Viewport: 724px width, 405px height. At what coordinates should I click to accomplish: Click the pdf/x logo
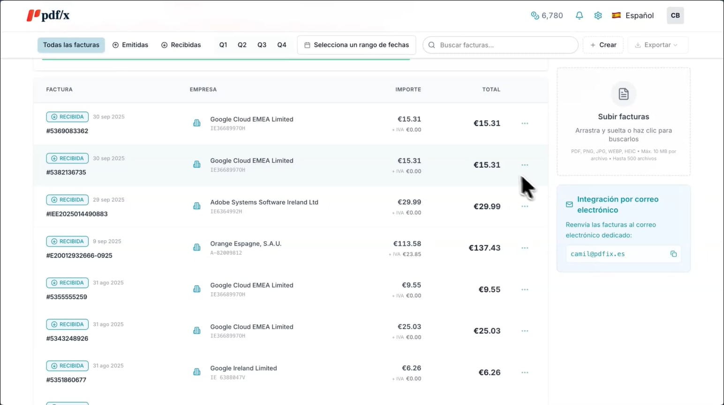tap(48, 15)
